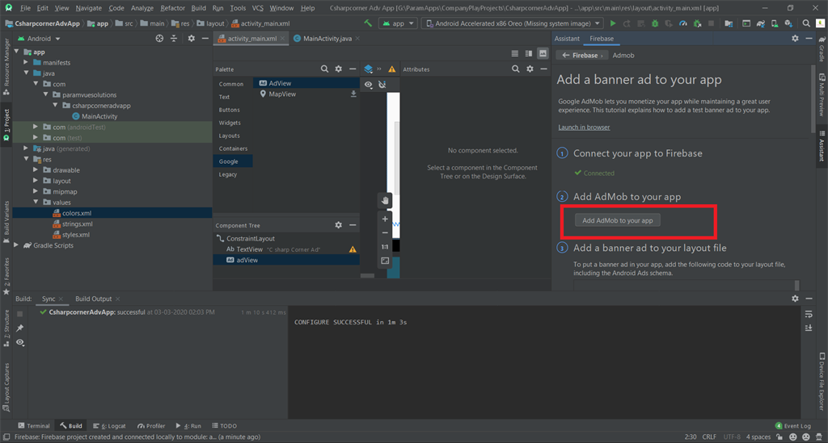Select design surface layers icon

pos(369,69)
